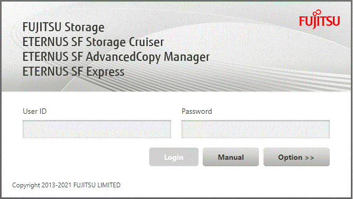353x199 pixels.
Task: Select the ETERNUS SF AdvancedCopy Manager title
Action: click(116, 57)
